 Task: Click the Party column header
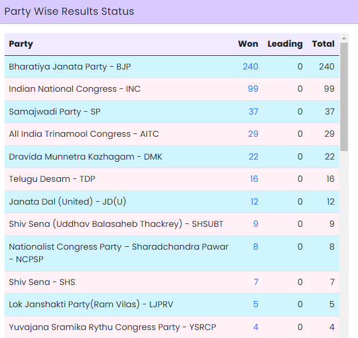pyautogui.click(x=21, y=44)
